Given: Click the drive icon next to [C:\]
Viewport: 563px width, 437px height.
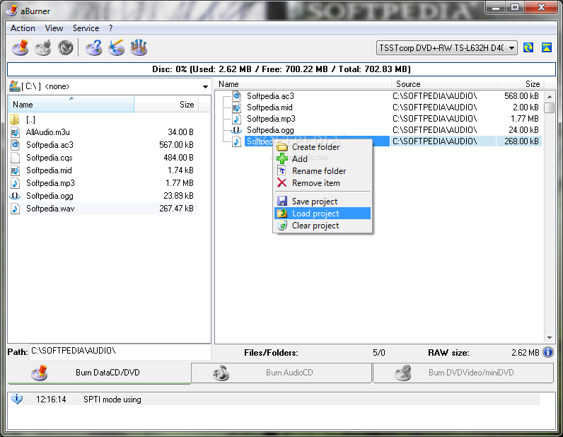Looking at the screenshot, I should (x=15, y=86).
